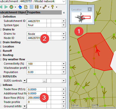Collapse the Dry weather flow section
The width and height of the screenshot is (116, 109).
point(0,59)
